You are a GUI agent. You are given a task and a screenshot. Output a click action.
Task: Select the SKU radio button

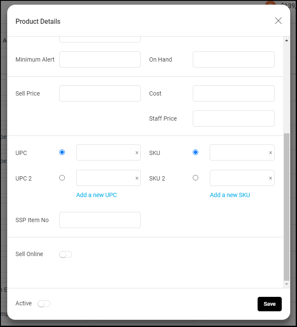tap(195, 152)
